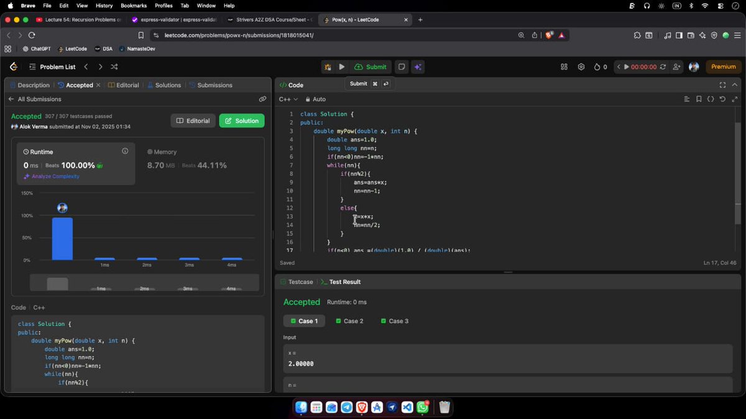Switch to the Solutions tab
This screenshot has width=746, height=419.
pyautogui.click(x=164, y=85)
